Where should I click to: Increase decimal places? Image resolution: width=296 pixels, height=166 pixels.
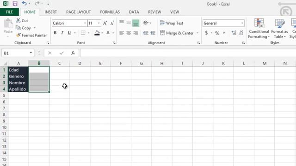[x=234, y=33]
